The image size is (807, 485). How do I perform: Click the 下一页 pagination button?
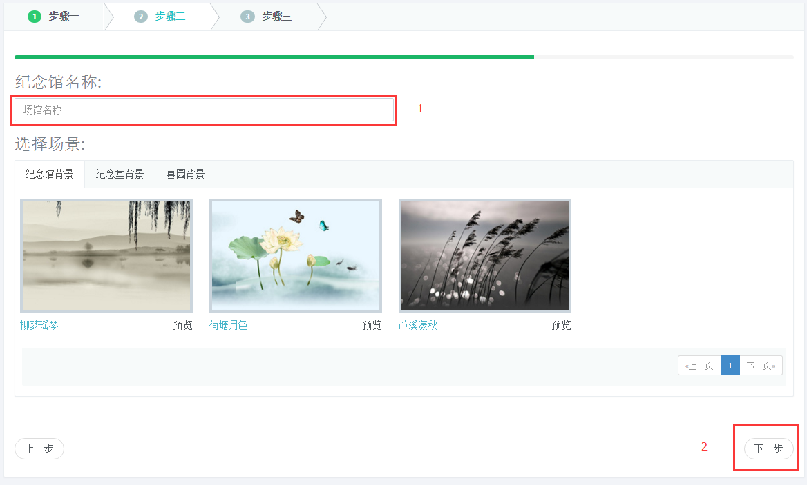[x=761, y=366]
